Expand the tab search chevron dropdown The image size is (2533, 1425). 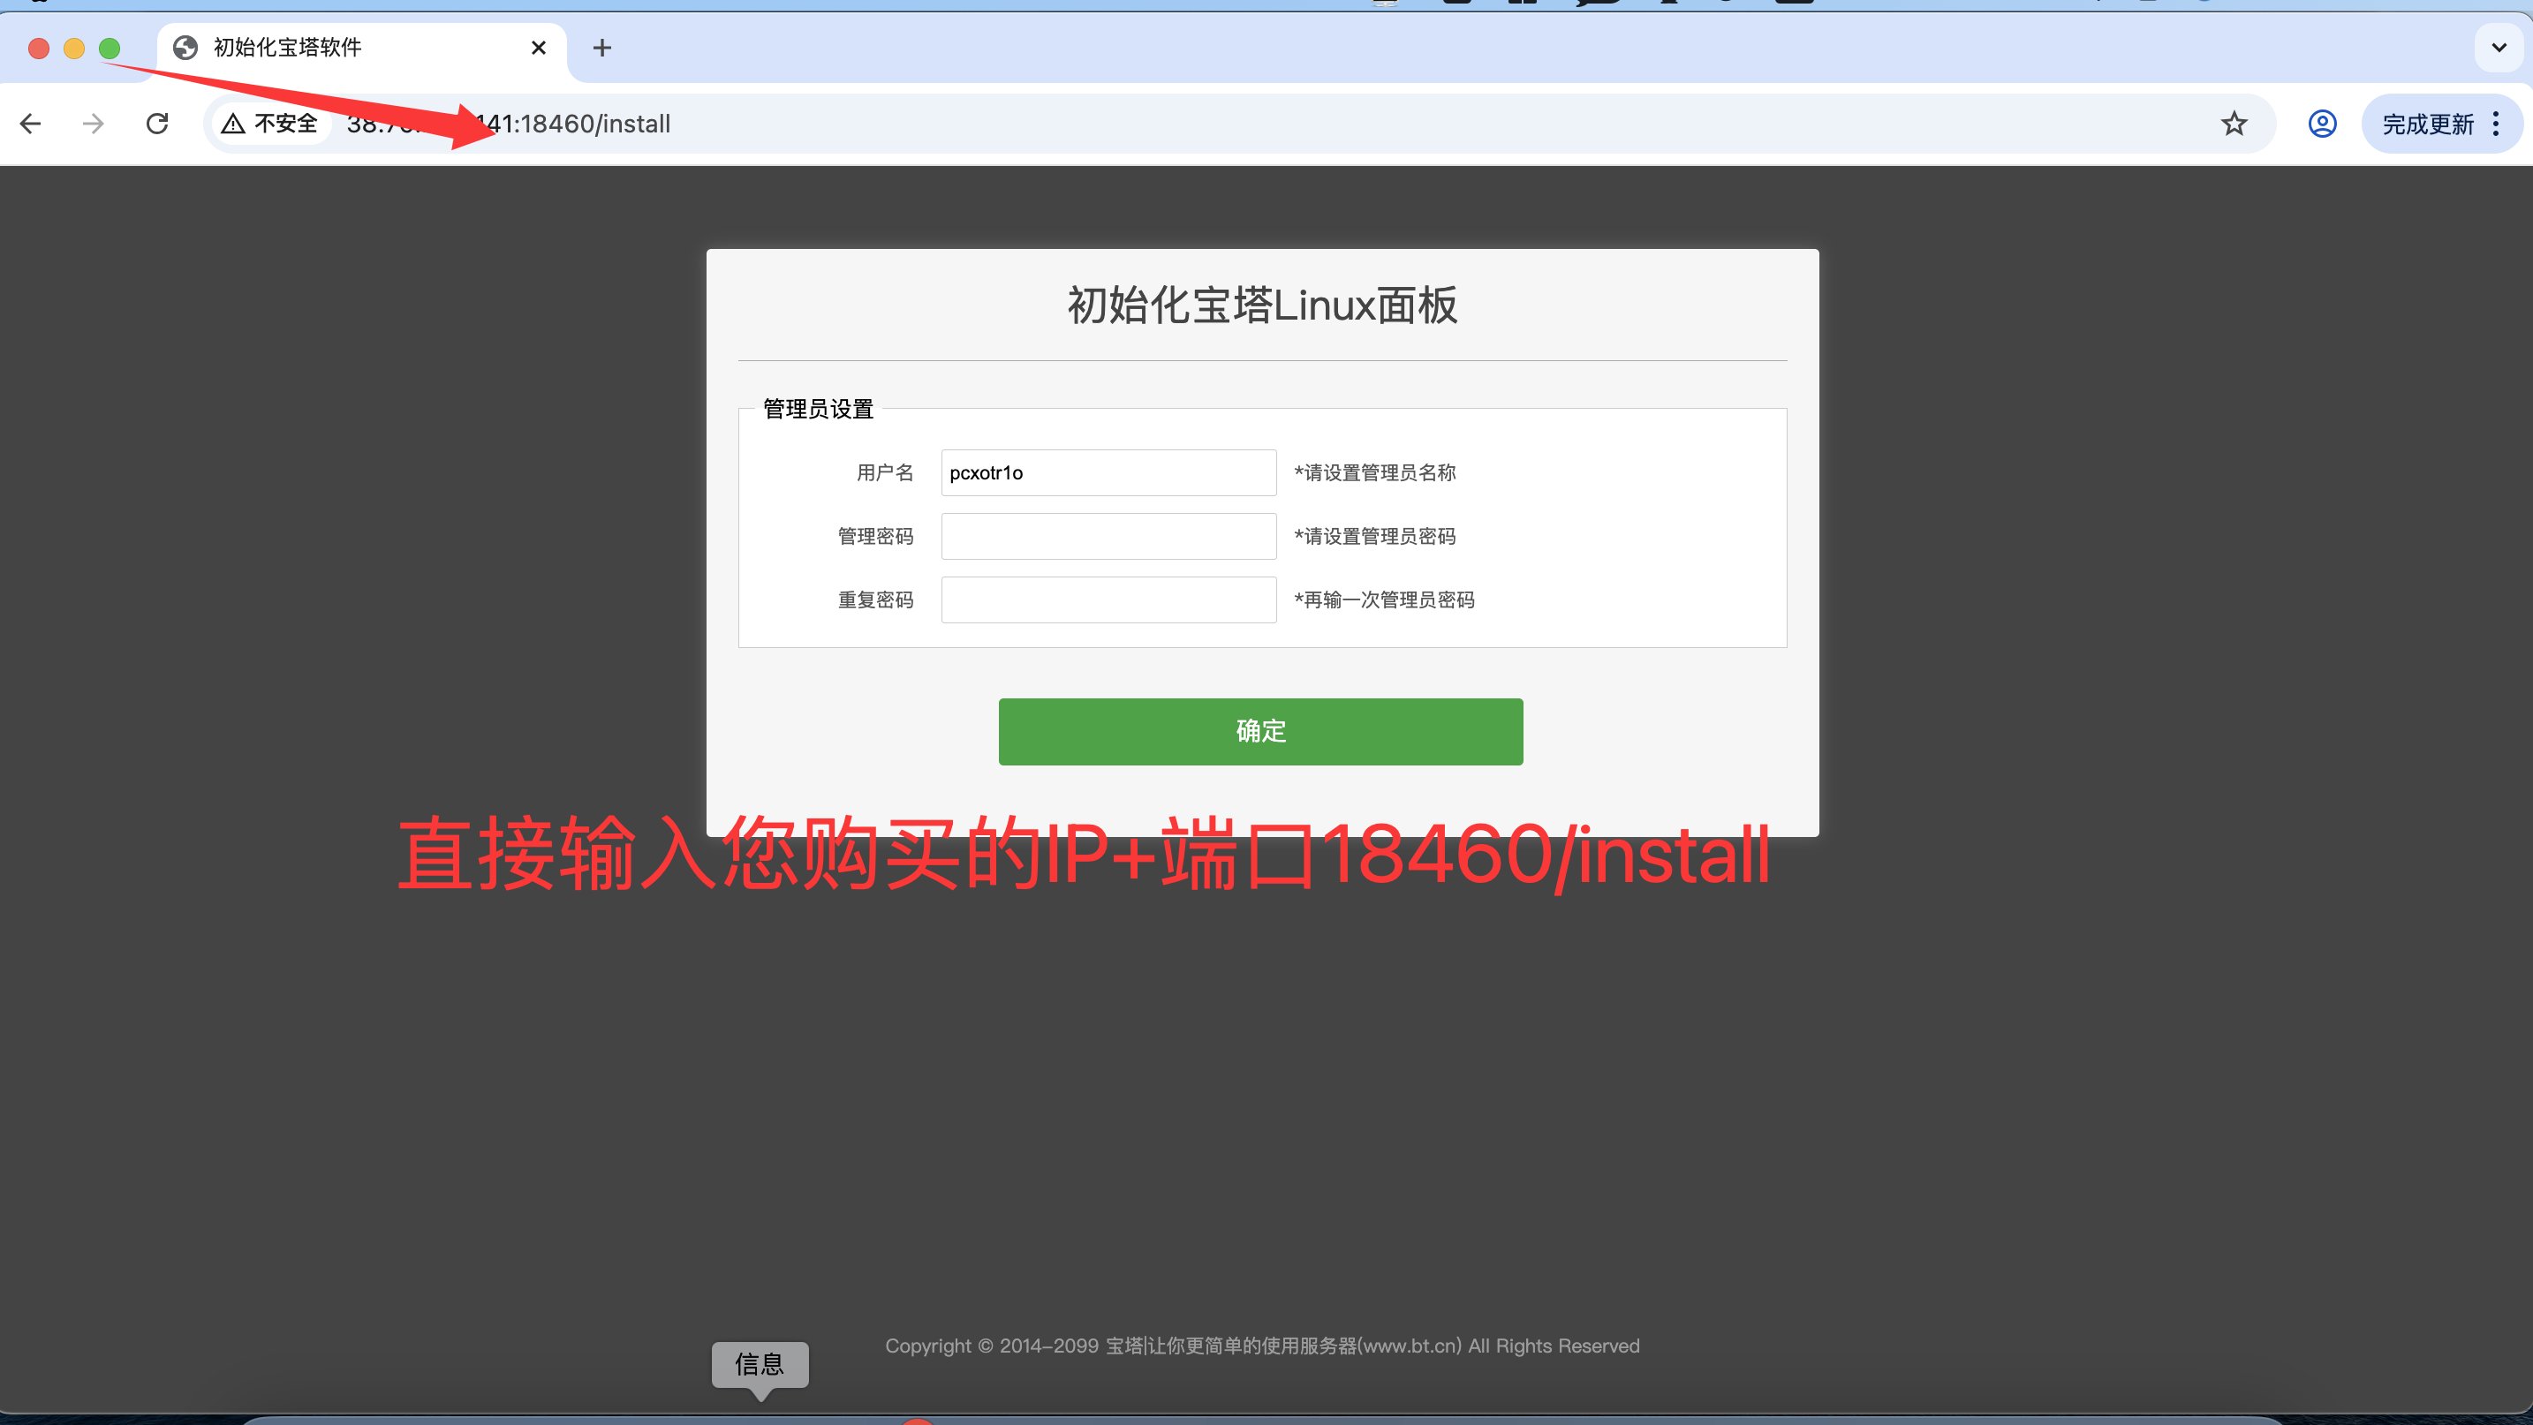[2499, 49]
